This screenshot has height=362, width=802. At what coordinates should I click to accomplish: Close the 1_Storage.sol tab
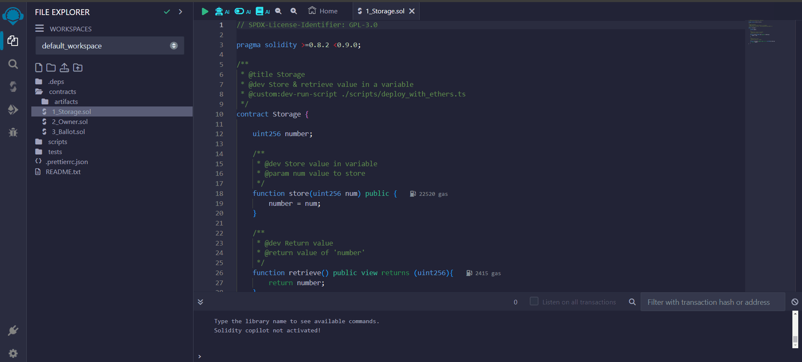coord(412,11)
